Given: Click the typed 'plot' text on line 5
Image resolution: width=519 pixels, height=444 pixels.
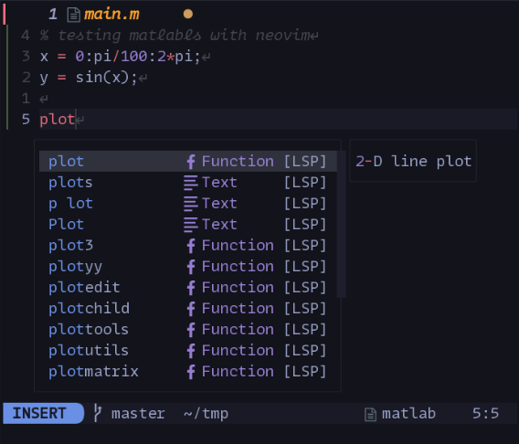Looking at the screenshot, I should pyautogui.click(x=58, y=120).
